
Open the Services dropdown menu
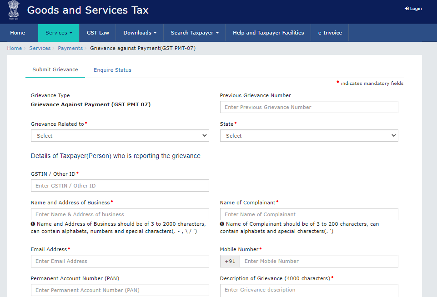[59, 33]
